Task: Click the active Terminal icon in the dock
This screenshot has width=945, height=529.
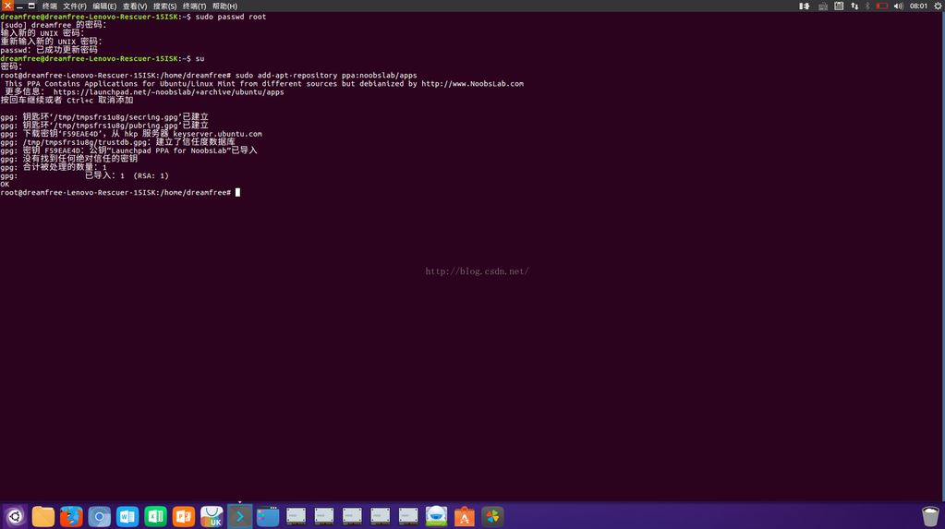Action: 239,516
